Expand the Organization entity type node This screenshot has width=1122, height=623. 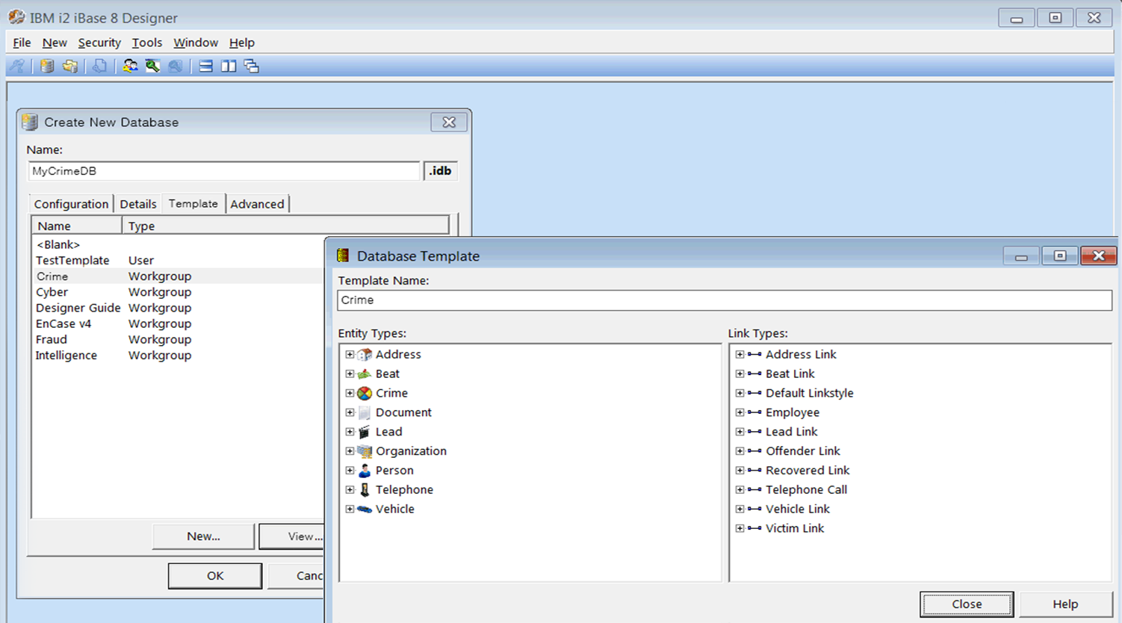[350, 451]
